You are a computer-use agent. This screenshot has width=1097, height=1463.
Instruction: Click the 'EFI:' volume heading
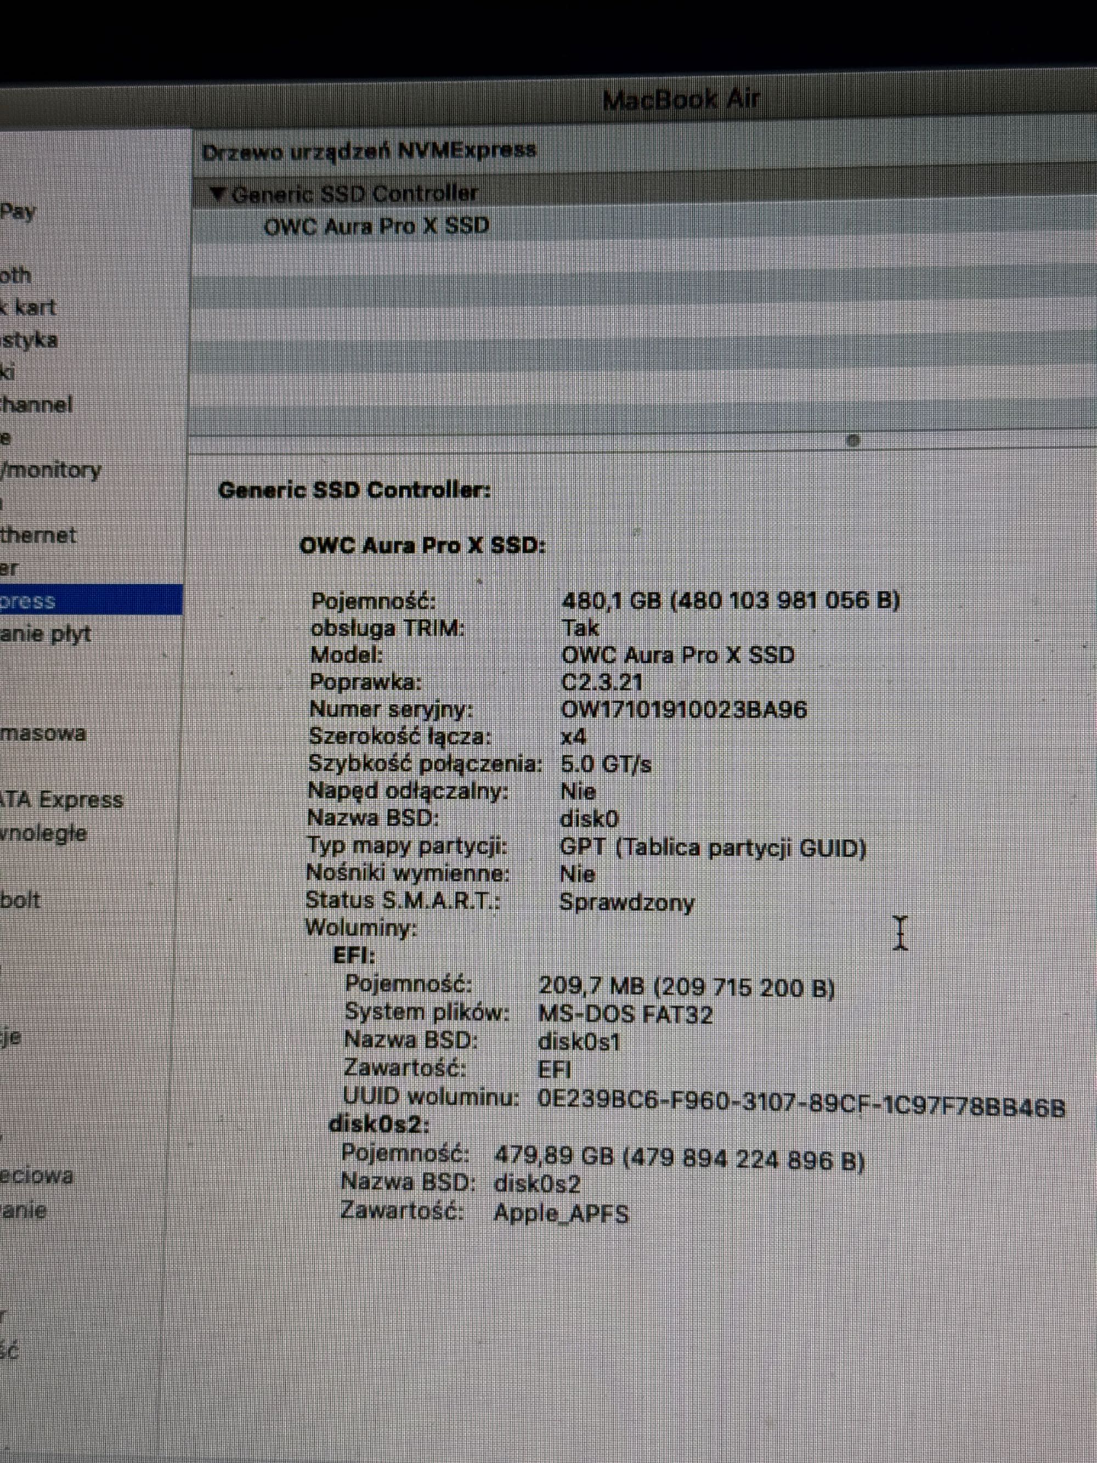[354, 955]
